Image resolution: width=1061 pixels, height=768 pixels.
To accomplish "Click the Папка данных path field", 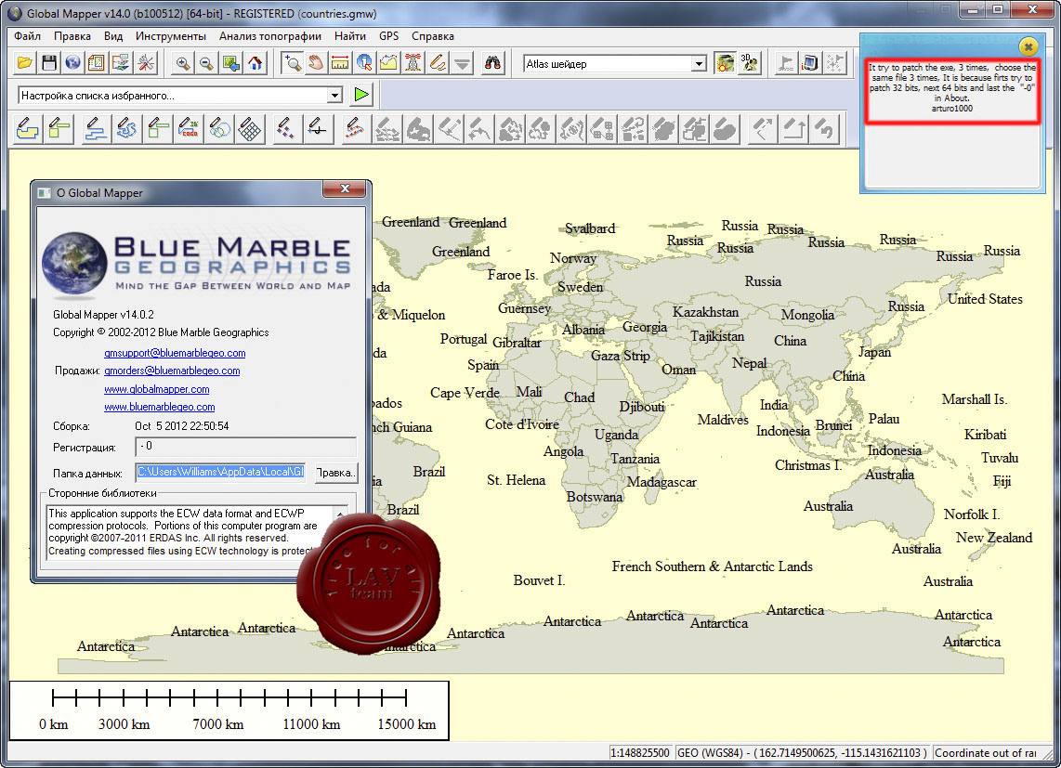I will (x=220, y=472).
